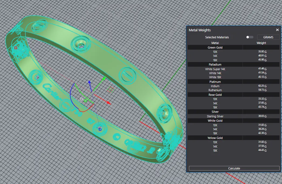This screenshot has width=282, height=184.
Task: Select the Green Gold group header
Action: point(215,47)
